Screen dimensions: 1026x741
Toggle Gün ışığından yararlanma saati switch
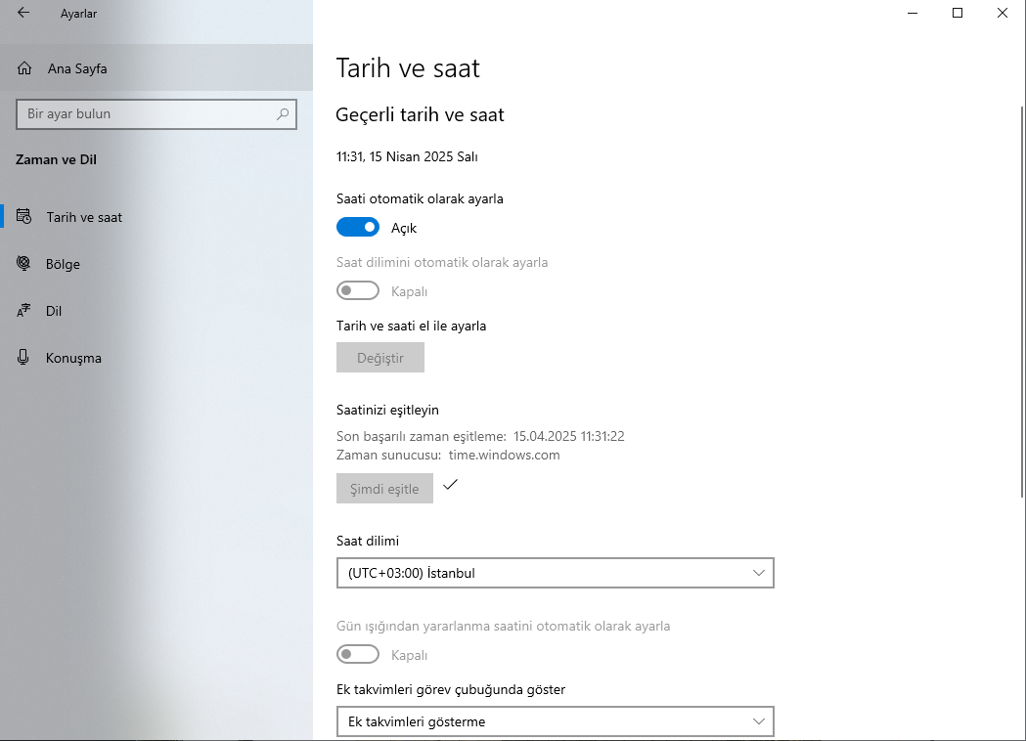pos(358,654)
